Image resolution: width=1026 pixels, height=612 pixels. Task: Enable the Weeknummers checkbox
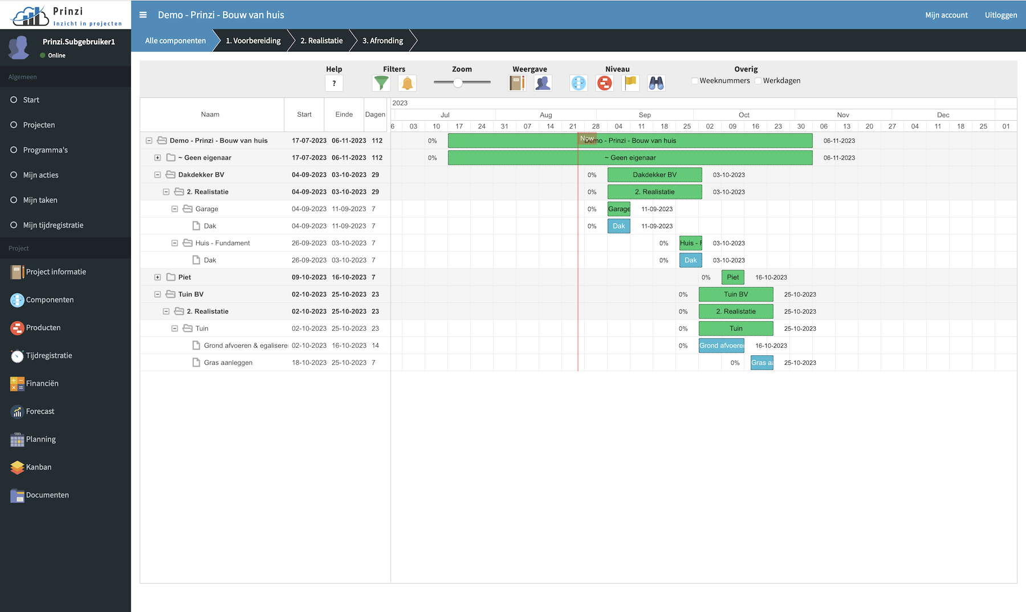point(694,81)
